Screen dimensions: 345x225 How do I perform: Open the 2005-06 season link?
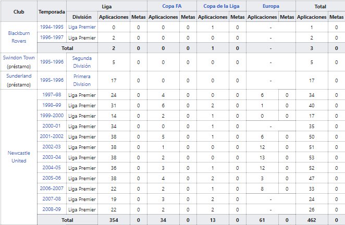(52, 178)
